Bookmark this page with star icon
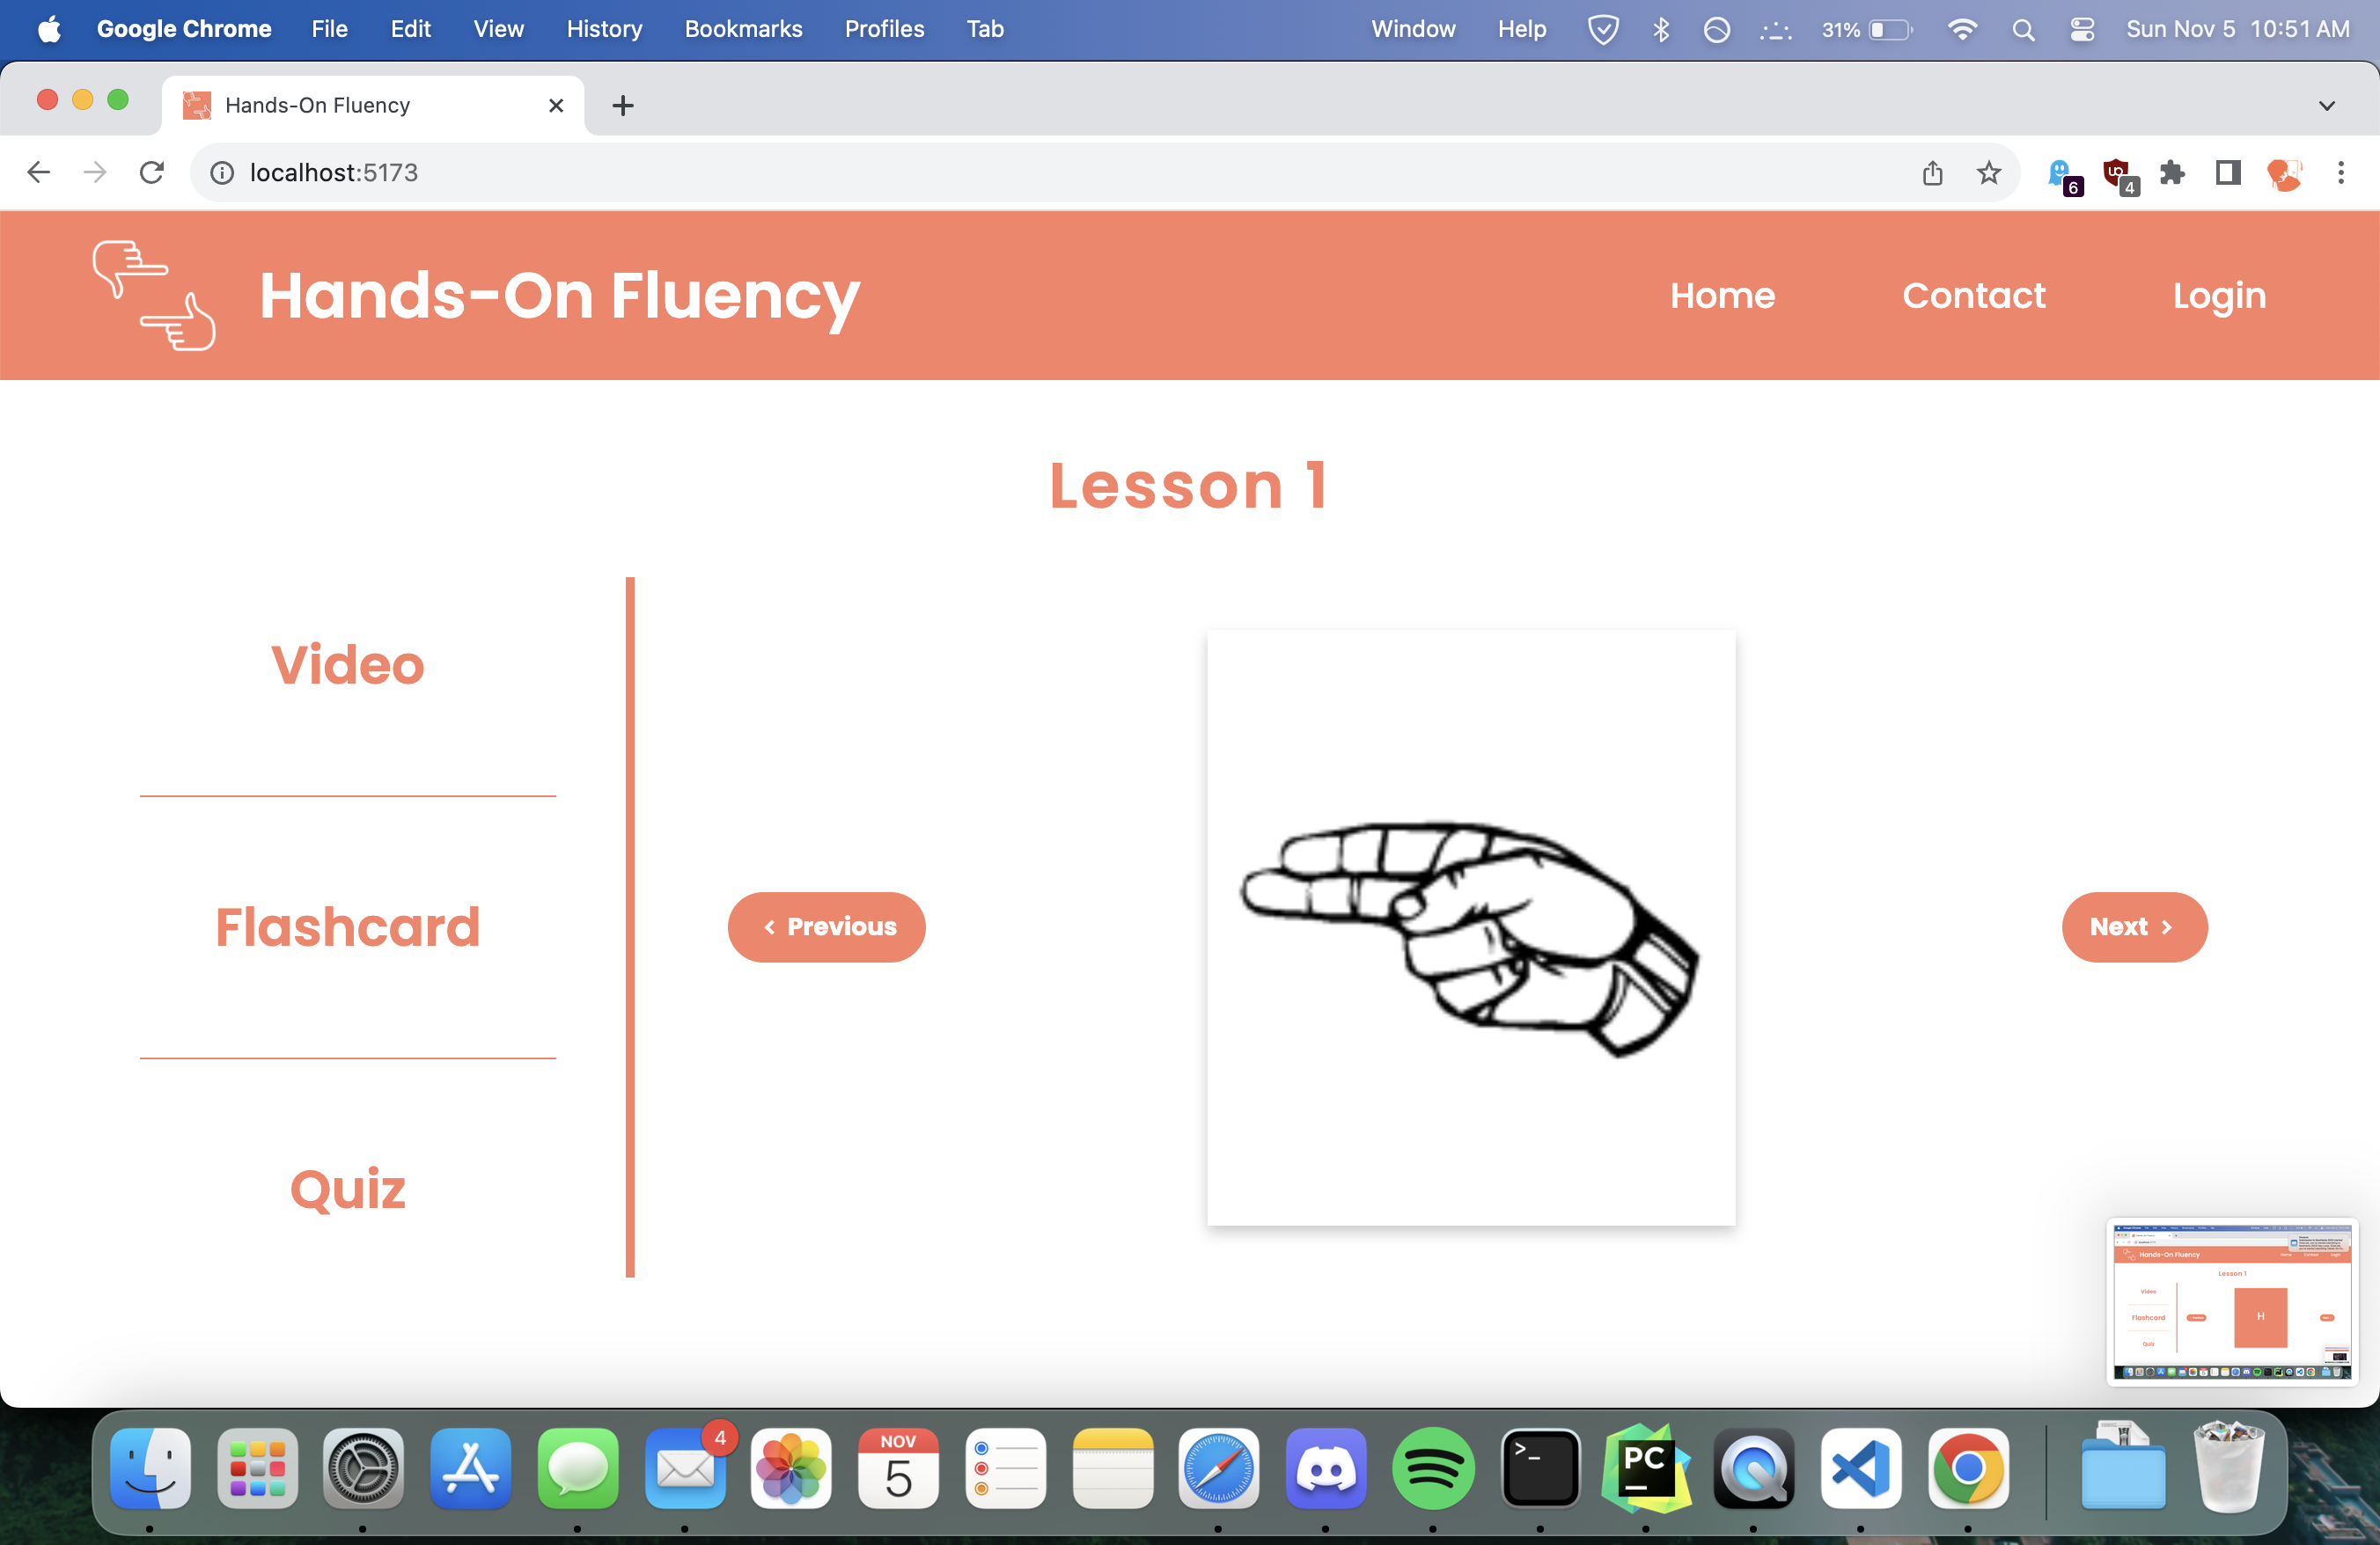 (1989, 172)
